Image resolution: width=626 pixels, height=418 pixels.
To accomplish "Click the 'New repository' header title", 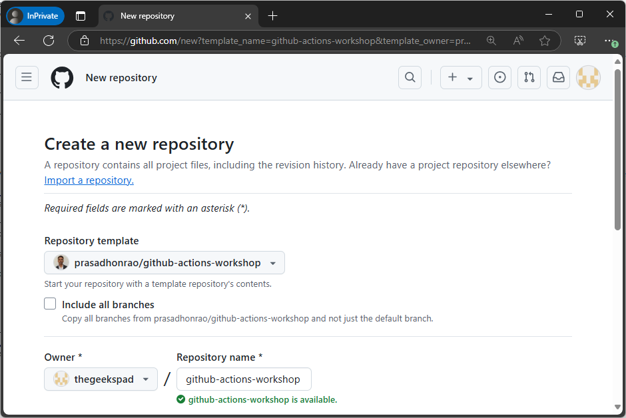I will coord(121,78).
